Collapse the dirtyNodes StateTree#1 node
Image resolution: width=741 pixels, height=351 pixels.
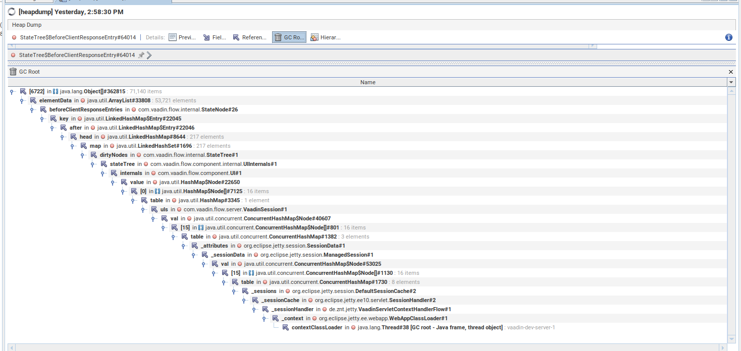pyautogui.click(x=82, y=155)
